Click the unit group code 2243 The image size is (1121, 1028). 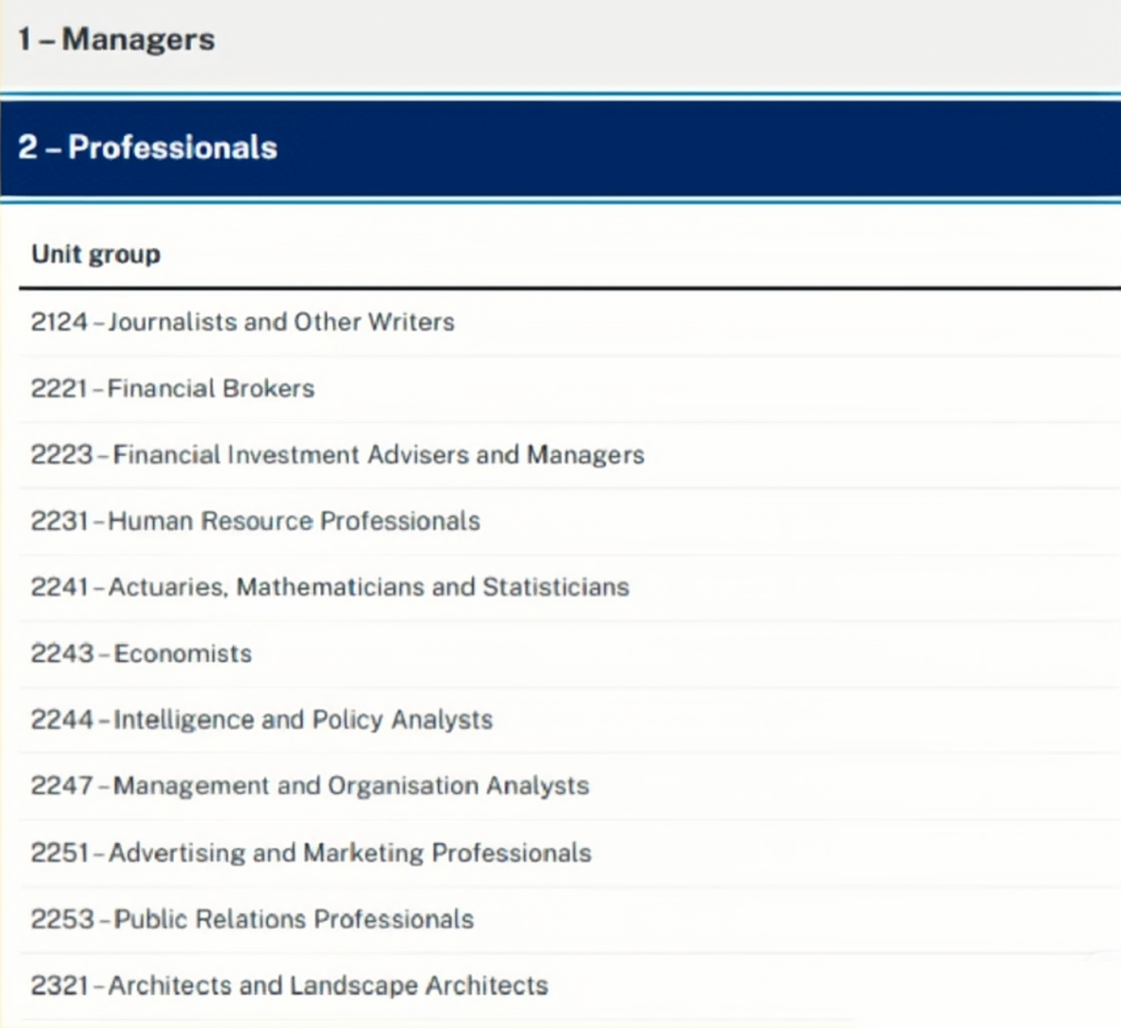pos(62,653)
